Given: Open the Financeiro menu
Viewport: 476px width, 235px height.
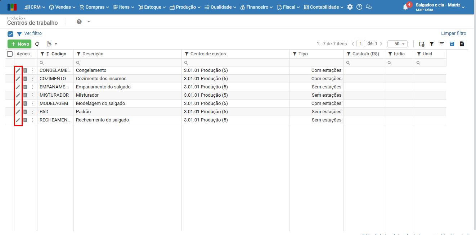Looking at the screenshot, I should pos(256,7).
